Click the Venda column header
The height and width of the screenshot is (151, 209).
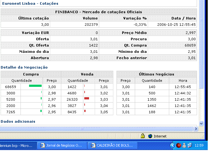tap(87, 74)
